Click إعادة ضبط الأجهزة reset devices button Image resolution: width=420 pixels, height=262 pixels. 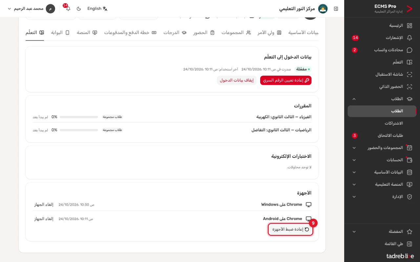point(290,229)
